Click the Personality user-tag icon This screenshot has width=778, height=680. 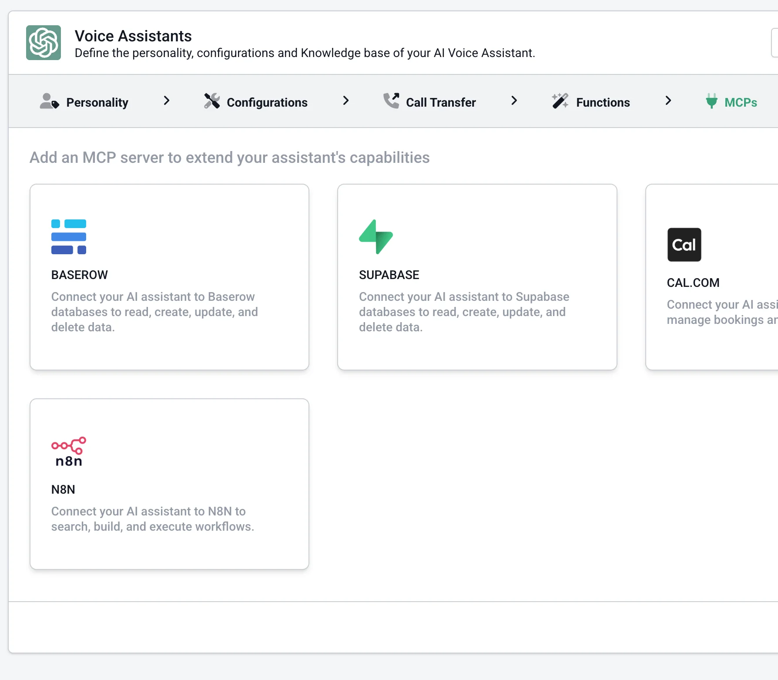tap(49, 101)
